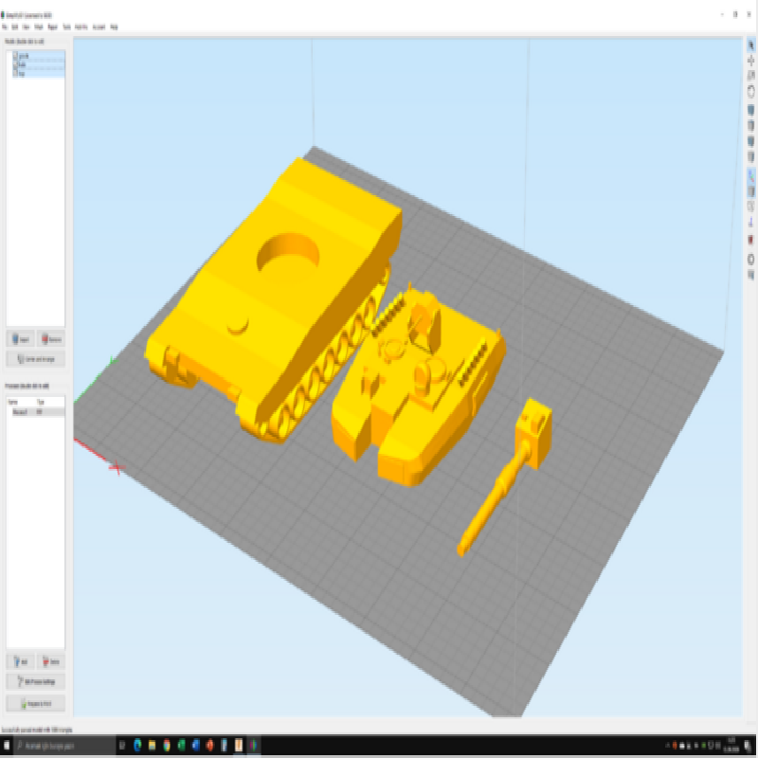
Task: Open the Mesh menu
Action: [38, 27]
